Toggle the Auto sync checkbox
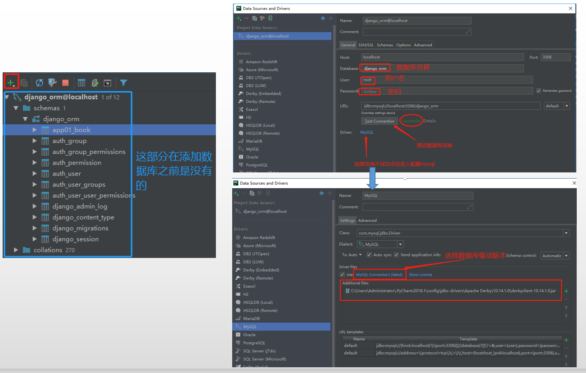This screenshot has height=373, width=586. (x=369, y=255)
